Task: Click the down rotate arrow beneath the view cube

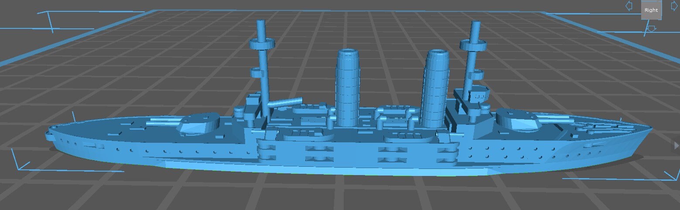Action: pos(651,29)
